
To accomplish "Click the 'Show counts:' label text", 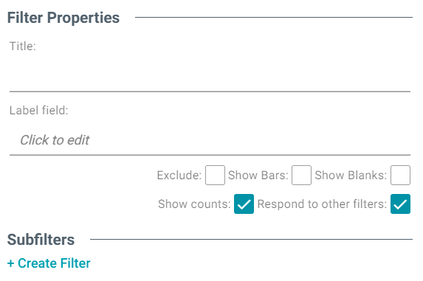I will [x=194, y=204].
